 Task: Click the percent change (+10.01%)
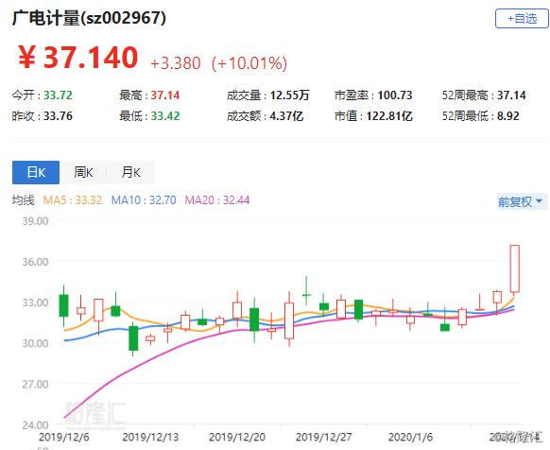[x=249, y=63]
